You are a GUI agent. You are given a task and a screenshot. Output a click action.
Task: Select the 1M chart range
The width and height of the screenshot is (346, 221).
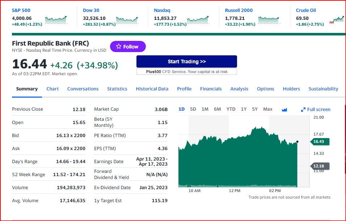205,109
